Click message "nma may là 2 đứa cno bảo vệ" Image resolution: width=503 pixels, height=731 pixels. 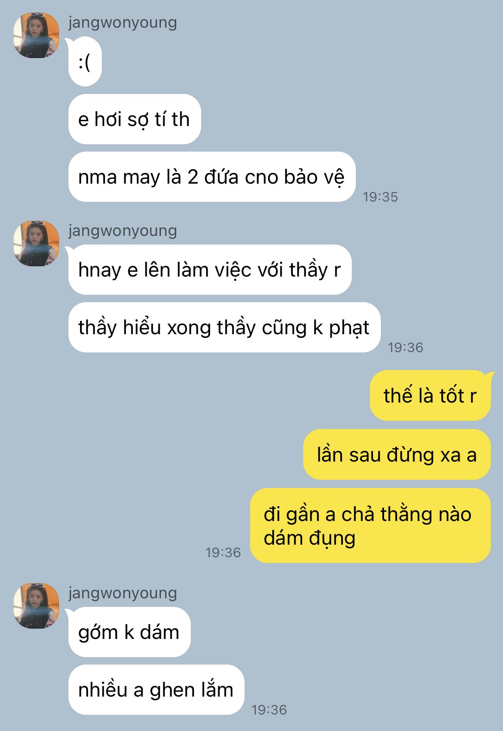212,177
